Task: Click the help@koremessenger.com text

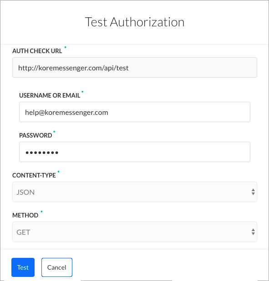Action: pyautogui.click(x=66, y=113)
